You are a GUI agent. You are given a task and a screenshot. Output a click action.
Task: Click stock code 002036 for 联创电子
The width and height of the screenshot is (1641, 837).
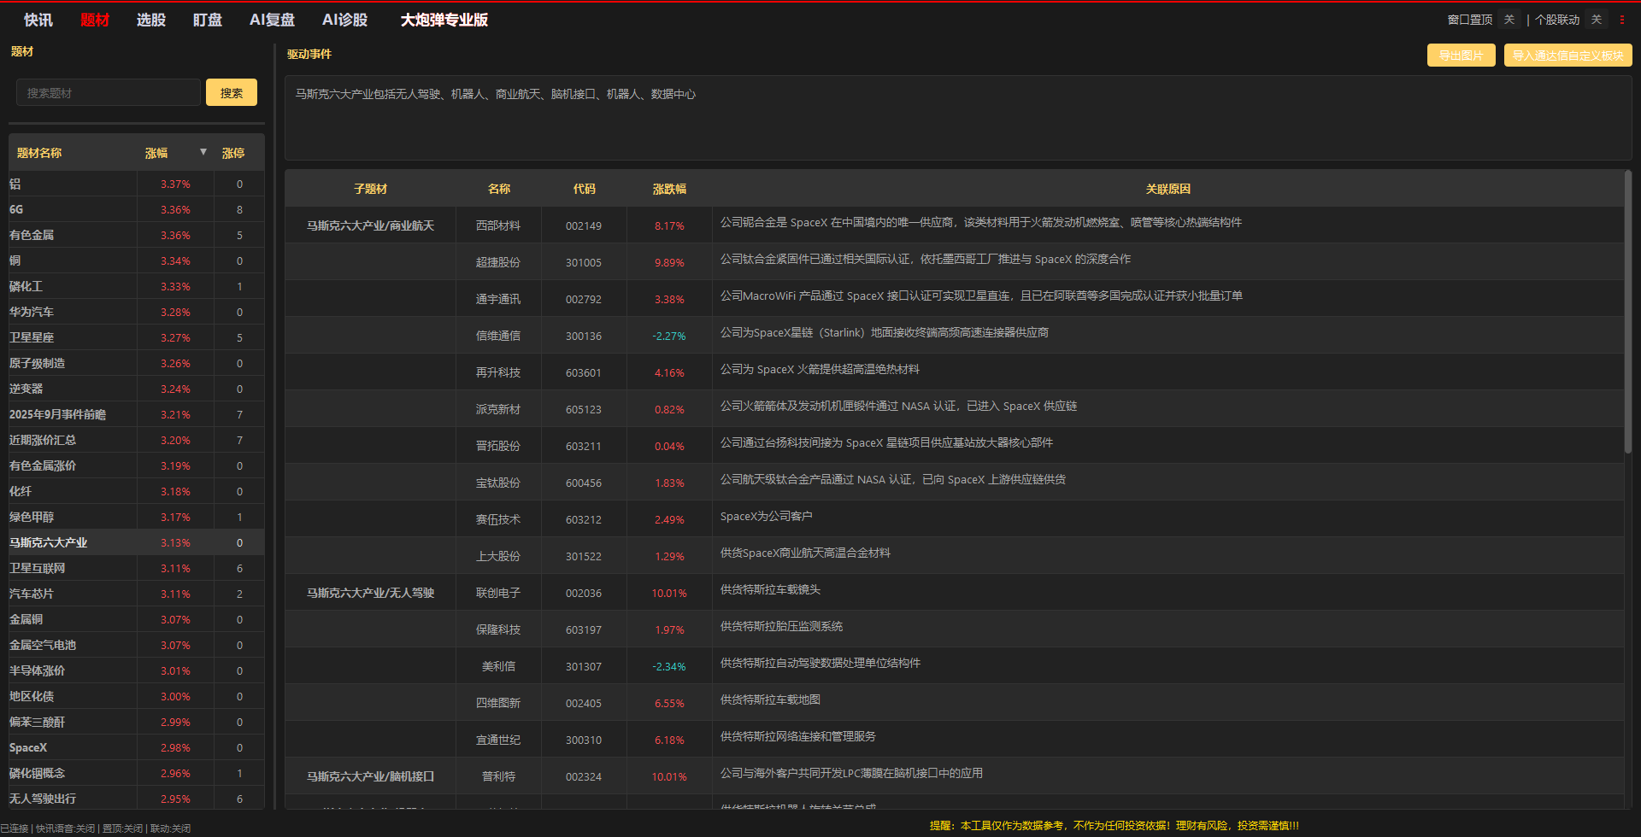[x=584, y=593]
